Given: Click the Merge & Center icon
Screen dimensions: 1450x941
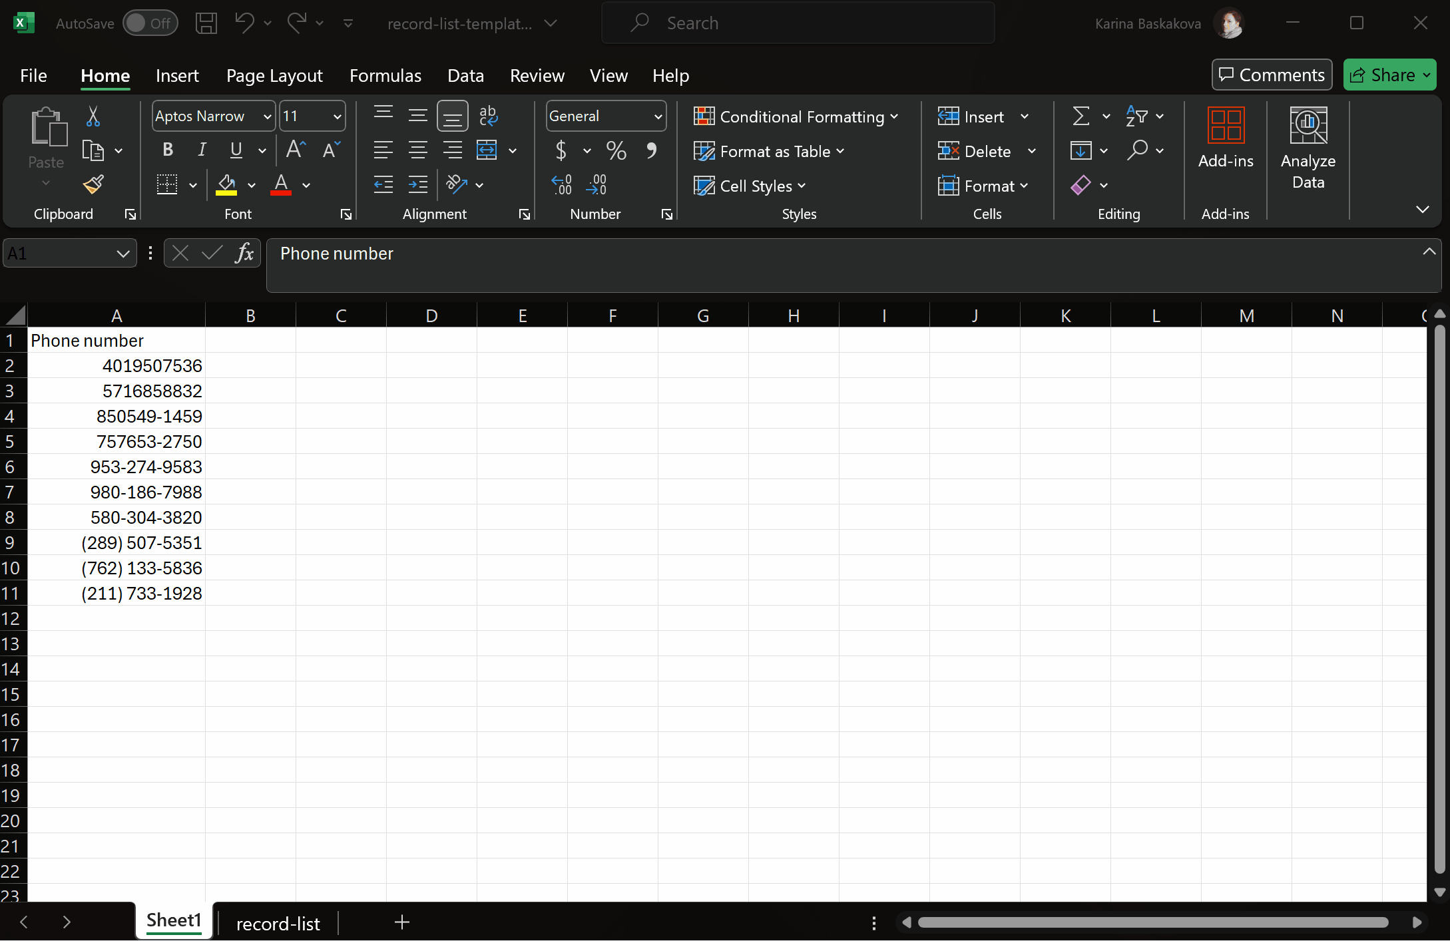Looking at the screenshot, I should click(x=487, y=150).
